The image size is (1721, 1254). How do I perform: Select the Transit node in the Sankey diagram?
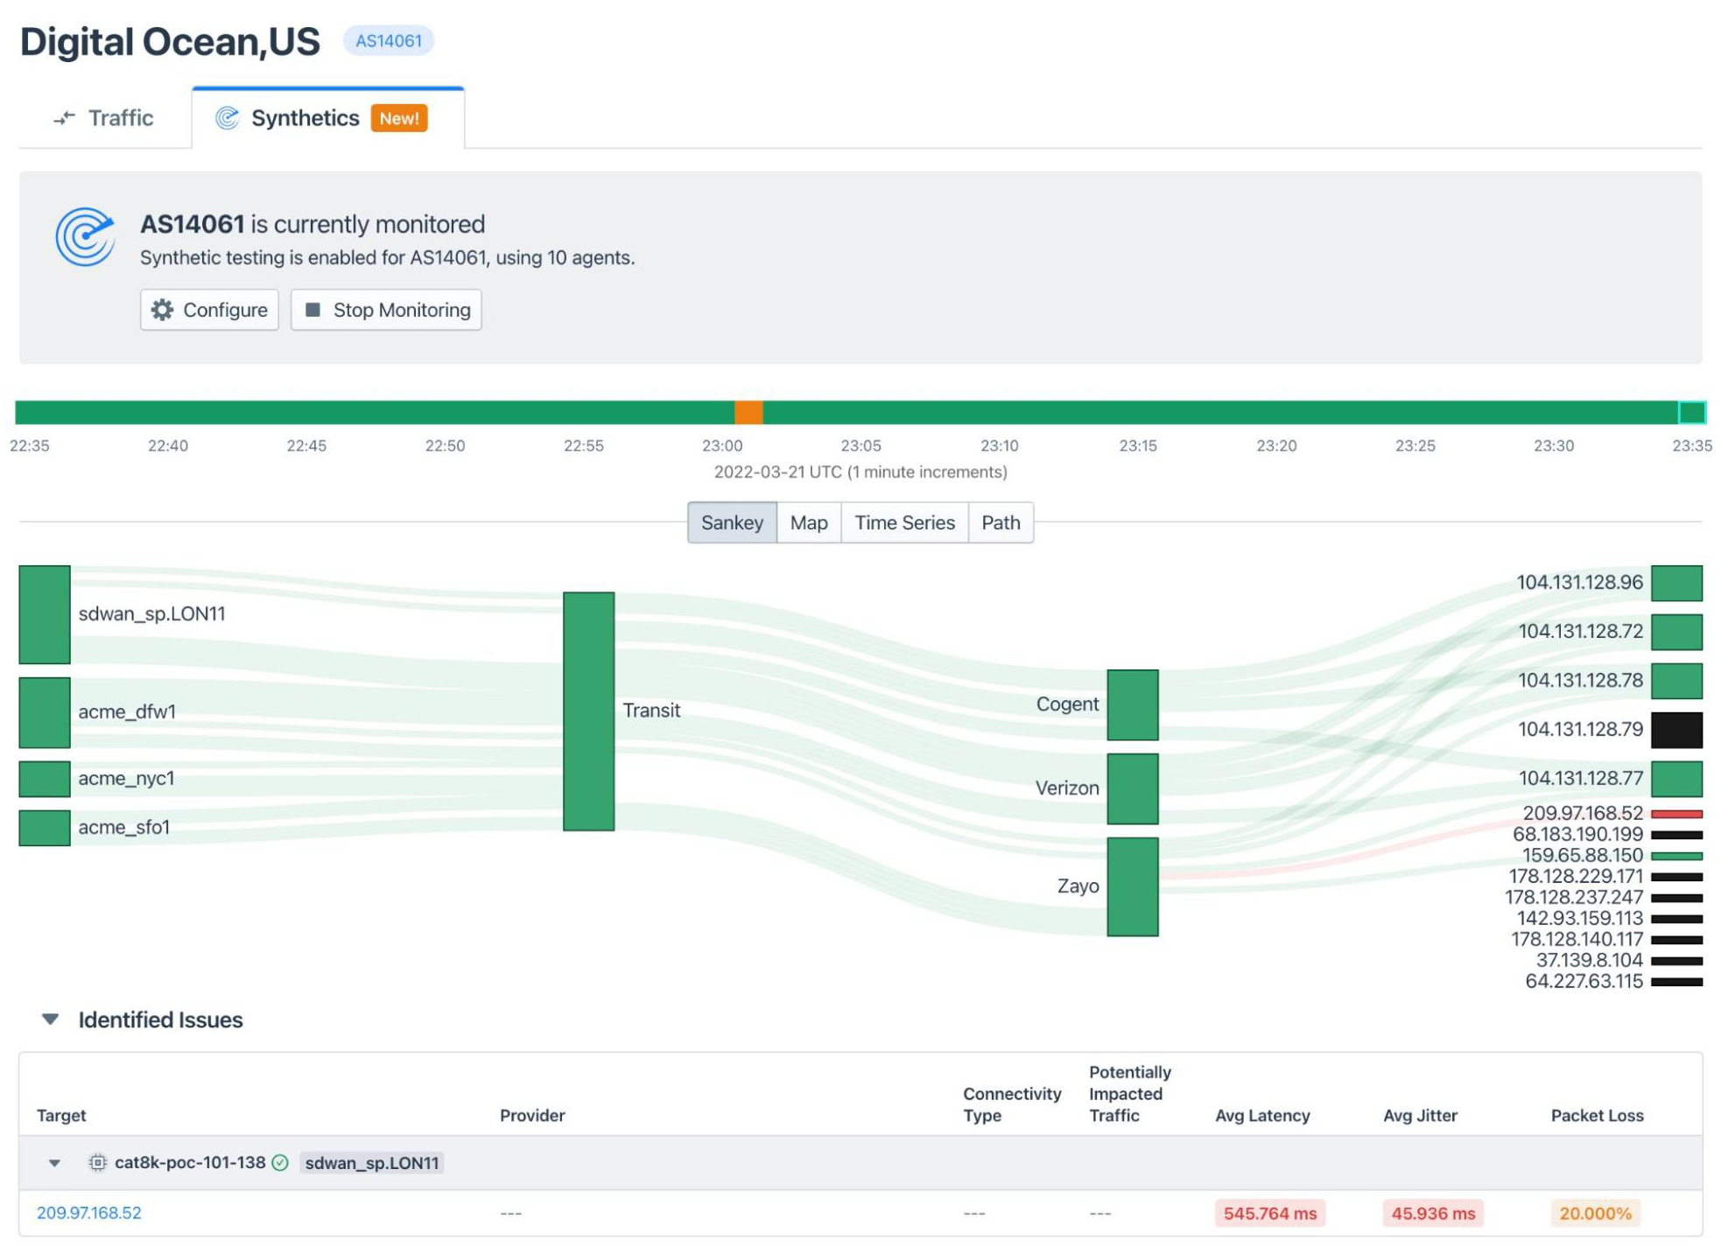[587, 711]
